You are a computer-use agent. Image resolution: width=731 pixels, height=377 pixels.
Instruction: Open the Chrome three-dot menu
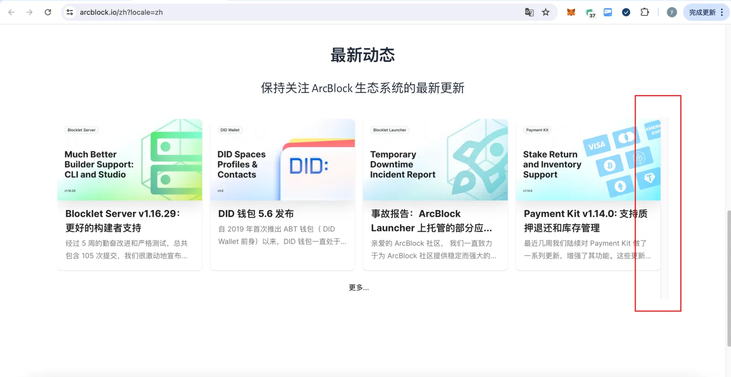point(722,12)
